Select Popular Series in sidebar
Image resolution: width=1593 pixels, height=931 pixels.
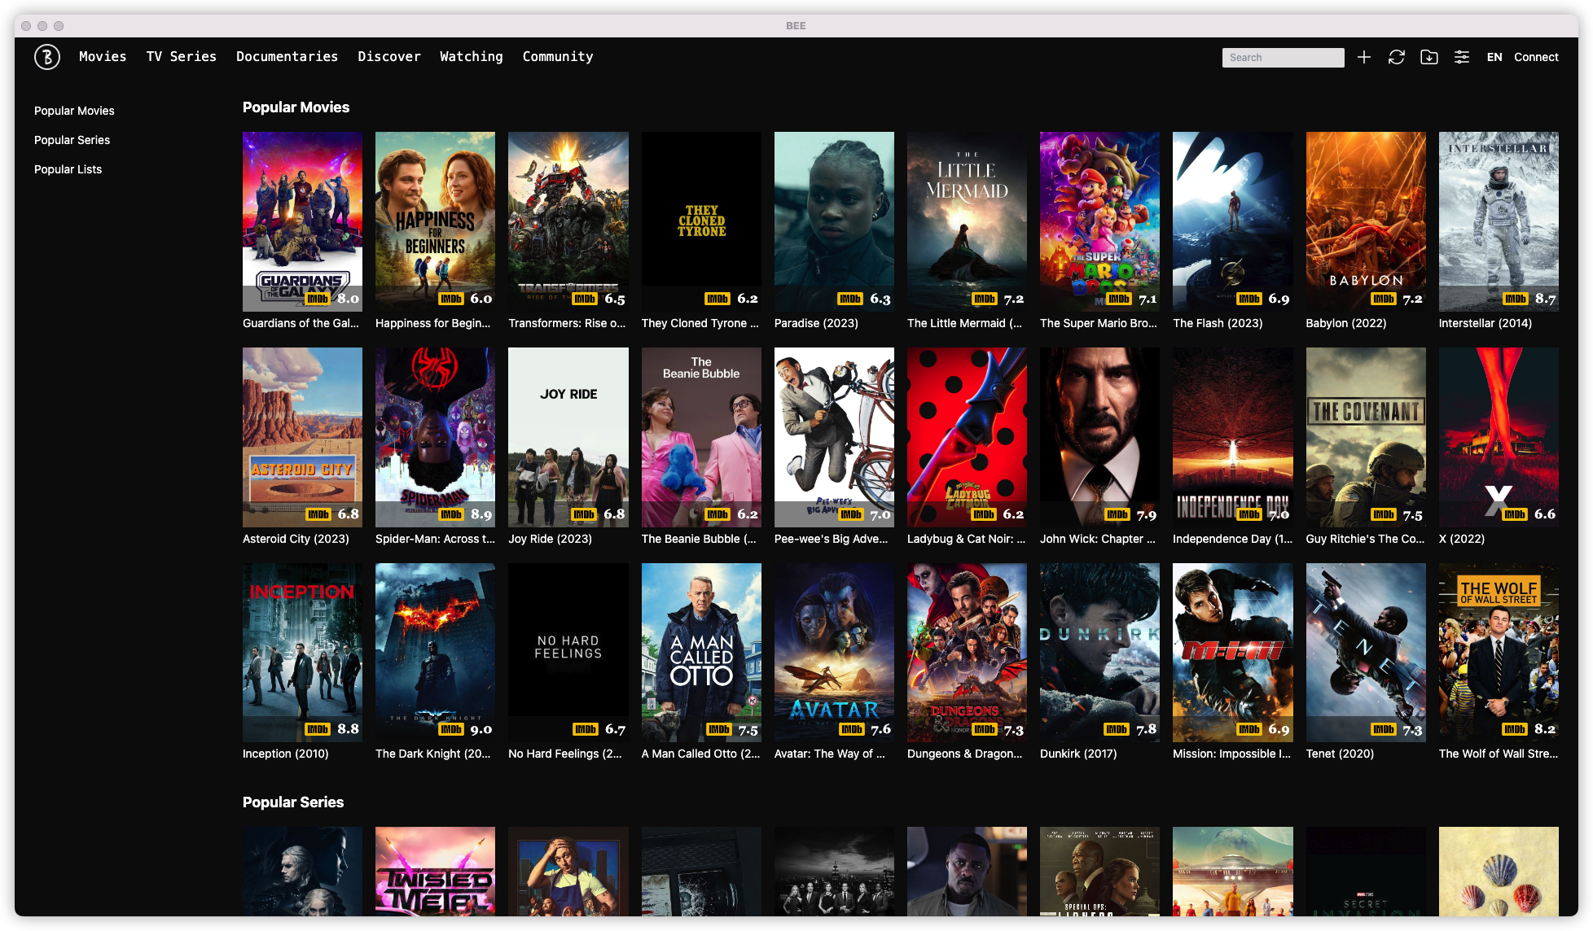(72, 140)
